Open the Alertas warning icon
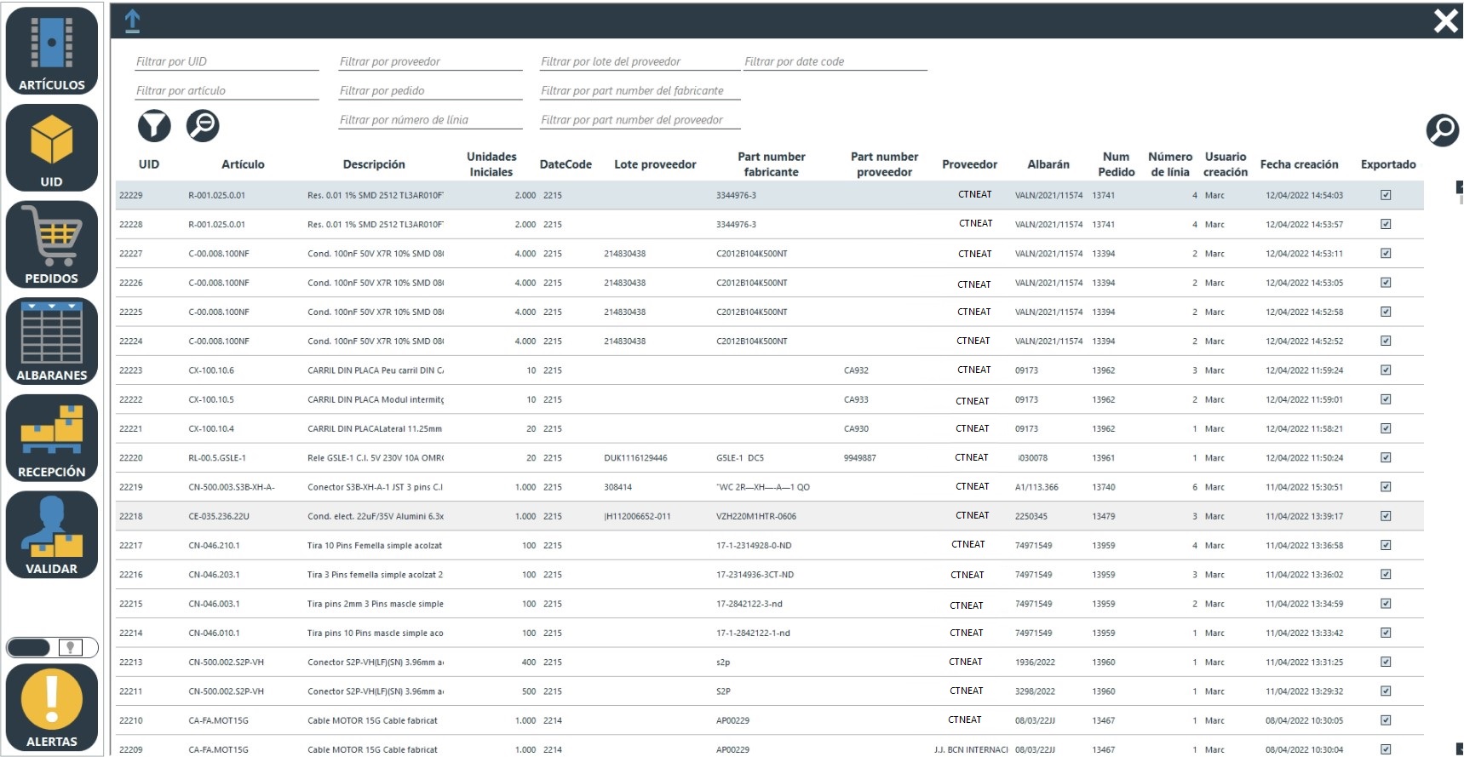Screen dimensions: 1464x757 52,707
